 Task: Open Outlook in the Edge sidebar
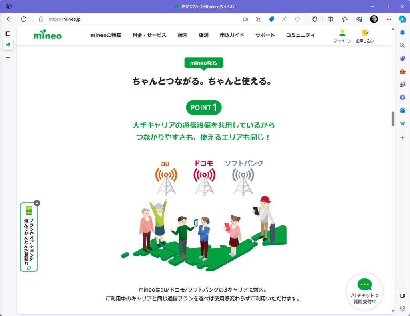pyautogui.click(x=402, y=110)
